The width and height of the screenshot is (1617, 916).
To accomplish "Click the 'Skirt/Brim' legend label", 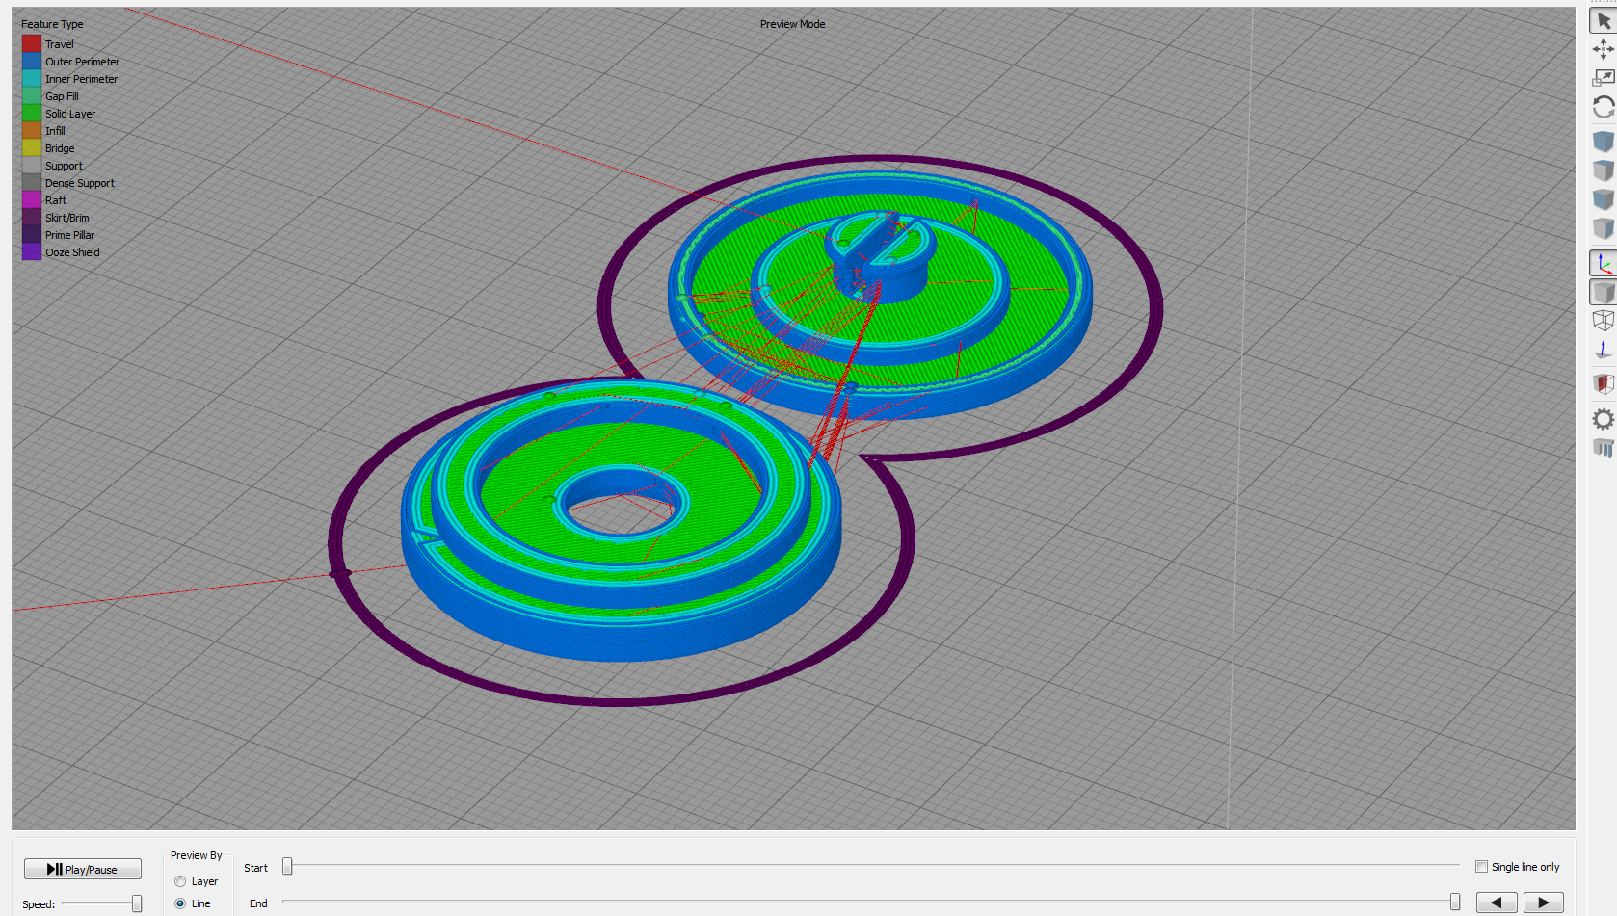I will click(67, 218).
